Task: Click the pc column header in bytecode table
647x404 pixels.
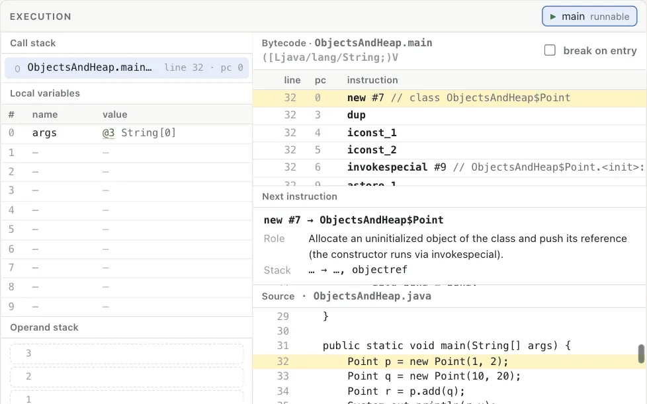Action: coord(320,80)
